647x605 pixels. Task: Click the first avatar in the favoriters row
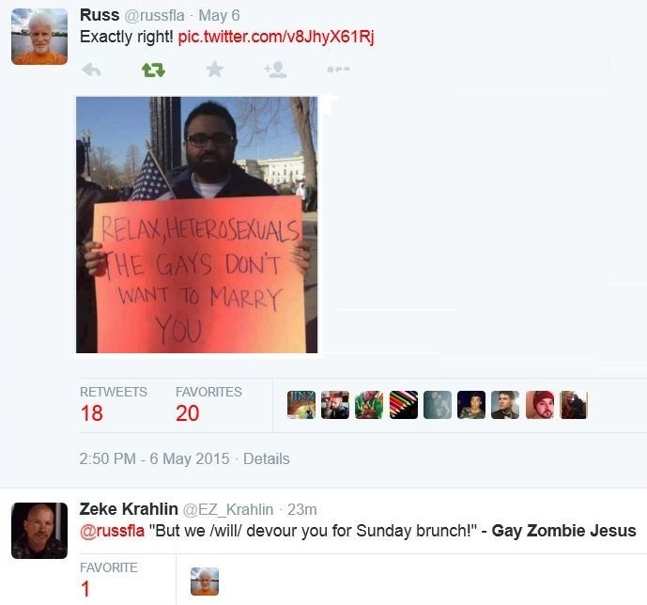[301, 405]
